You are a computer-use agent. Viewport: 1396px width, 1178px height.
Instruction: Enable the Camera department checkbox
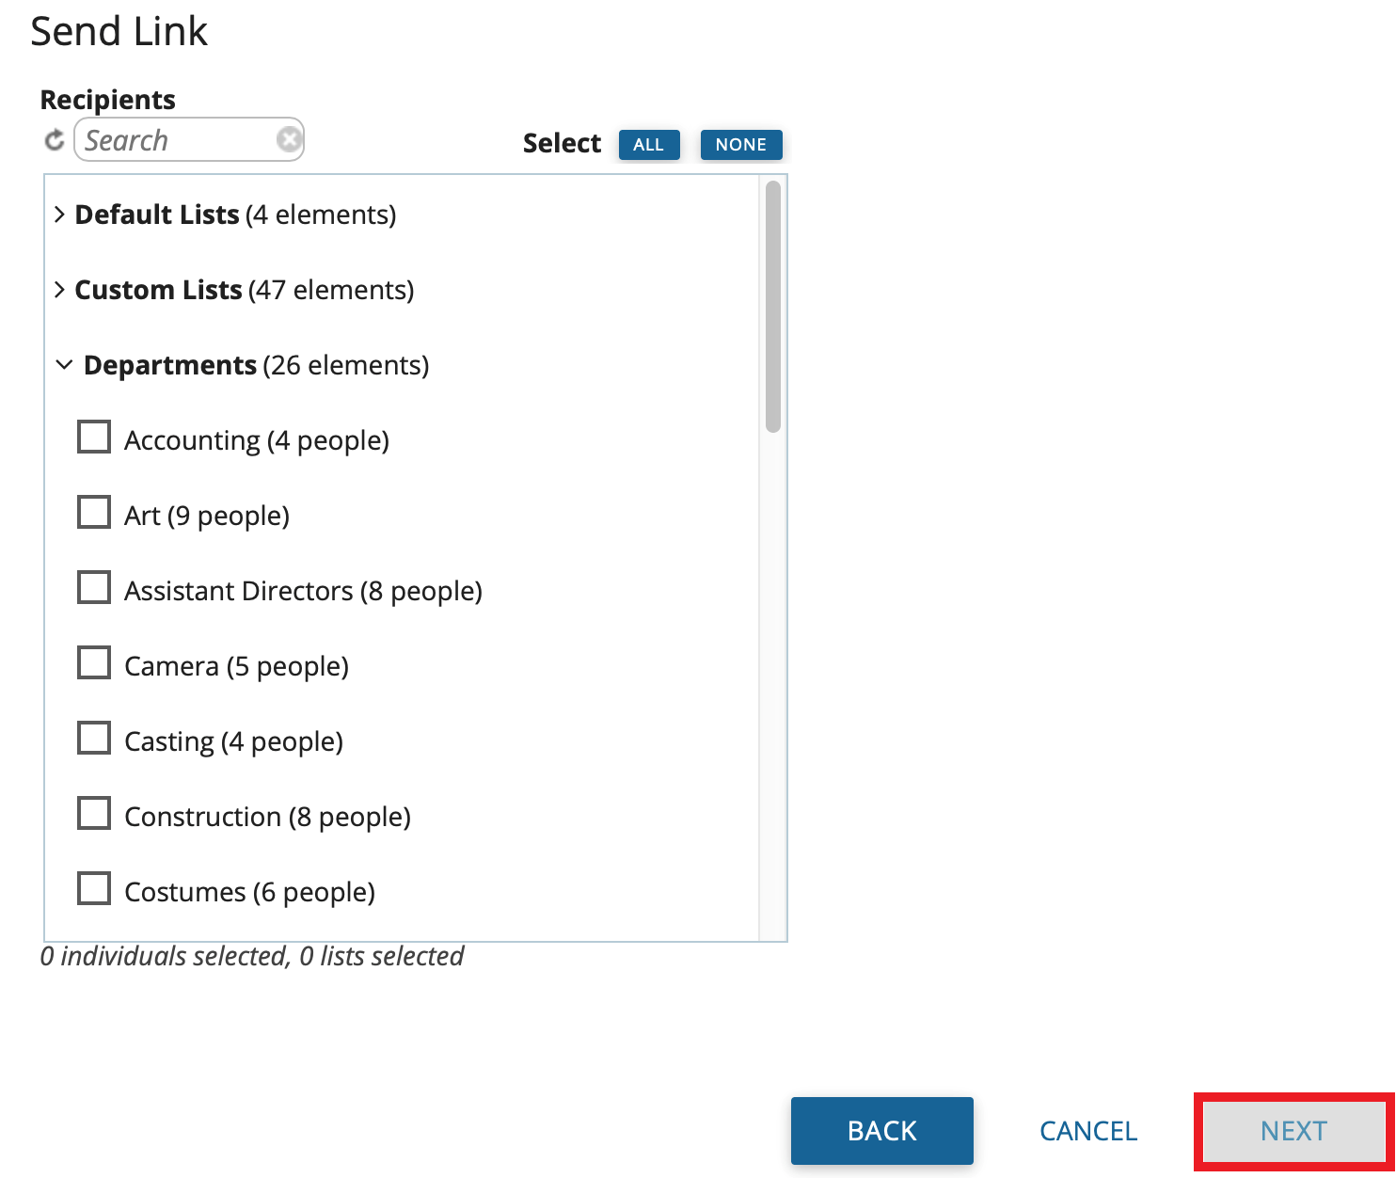93,662
